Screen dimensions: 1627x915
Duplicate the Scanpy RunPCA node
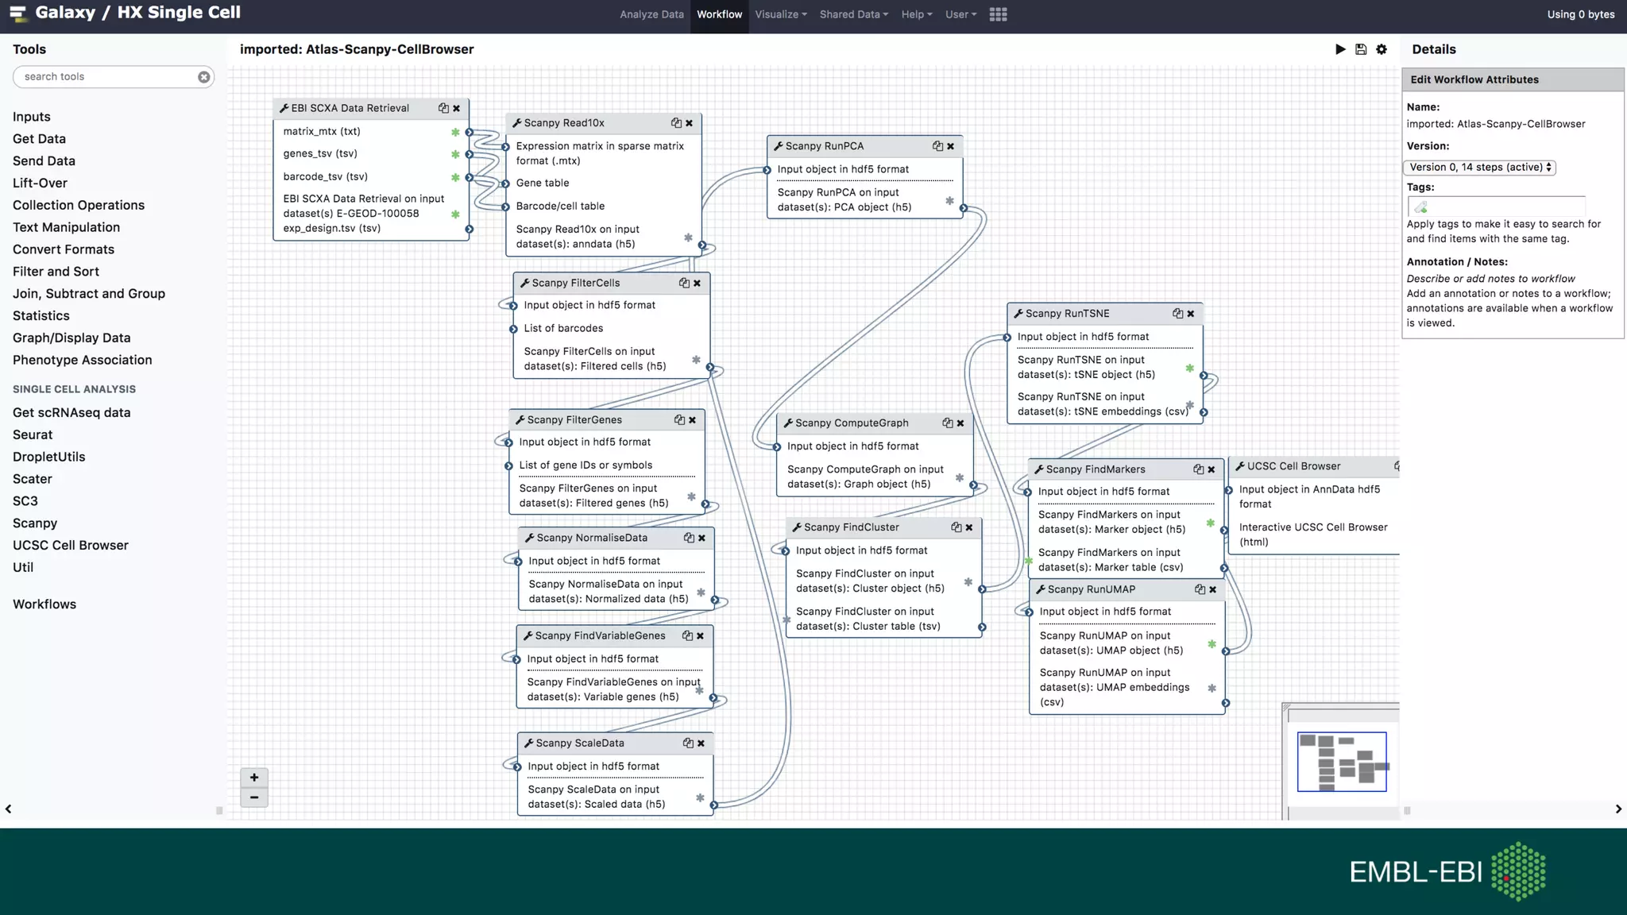pos(937,146)
